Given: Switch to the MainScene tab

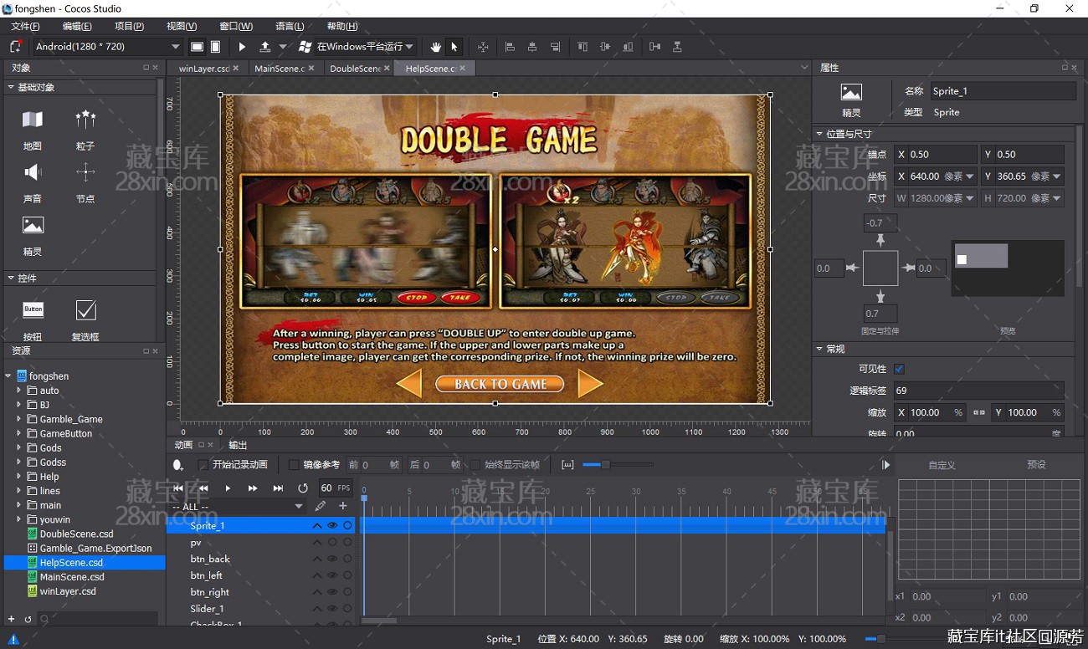Looking at the screenshot, I should (280, 69).
